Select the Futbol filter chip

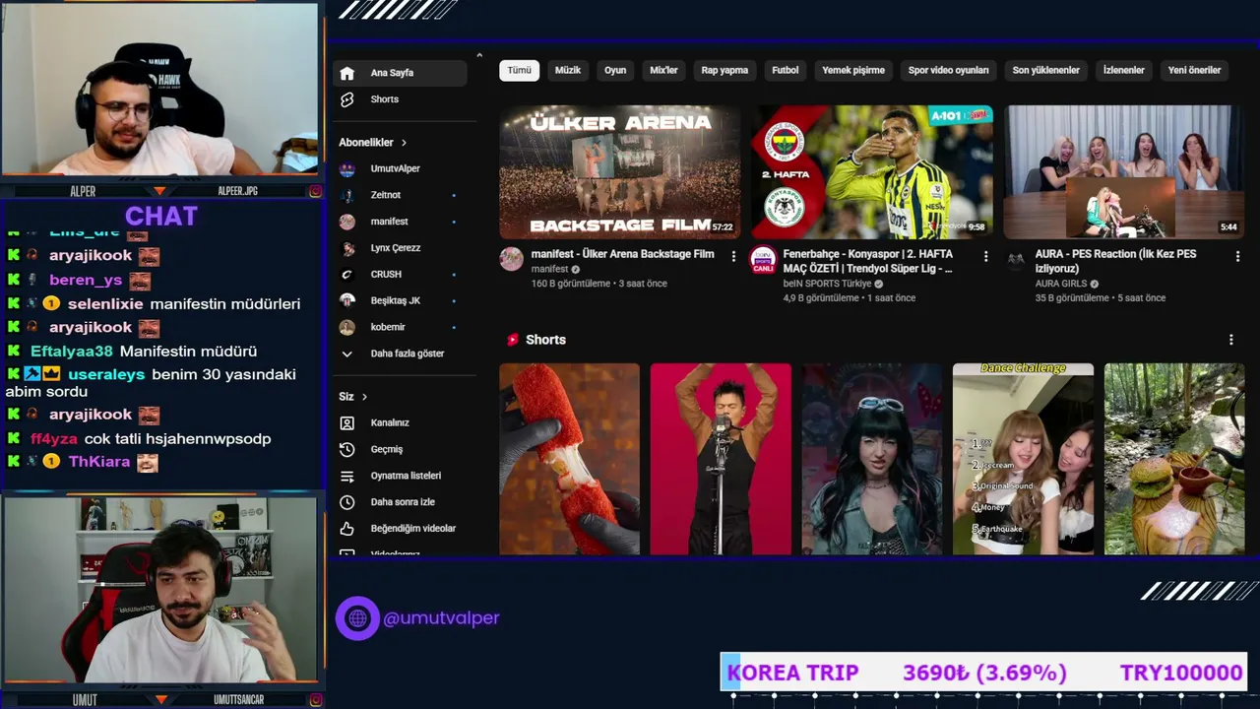coord(786,70)
